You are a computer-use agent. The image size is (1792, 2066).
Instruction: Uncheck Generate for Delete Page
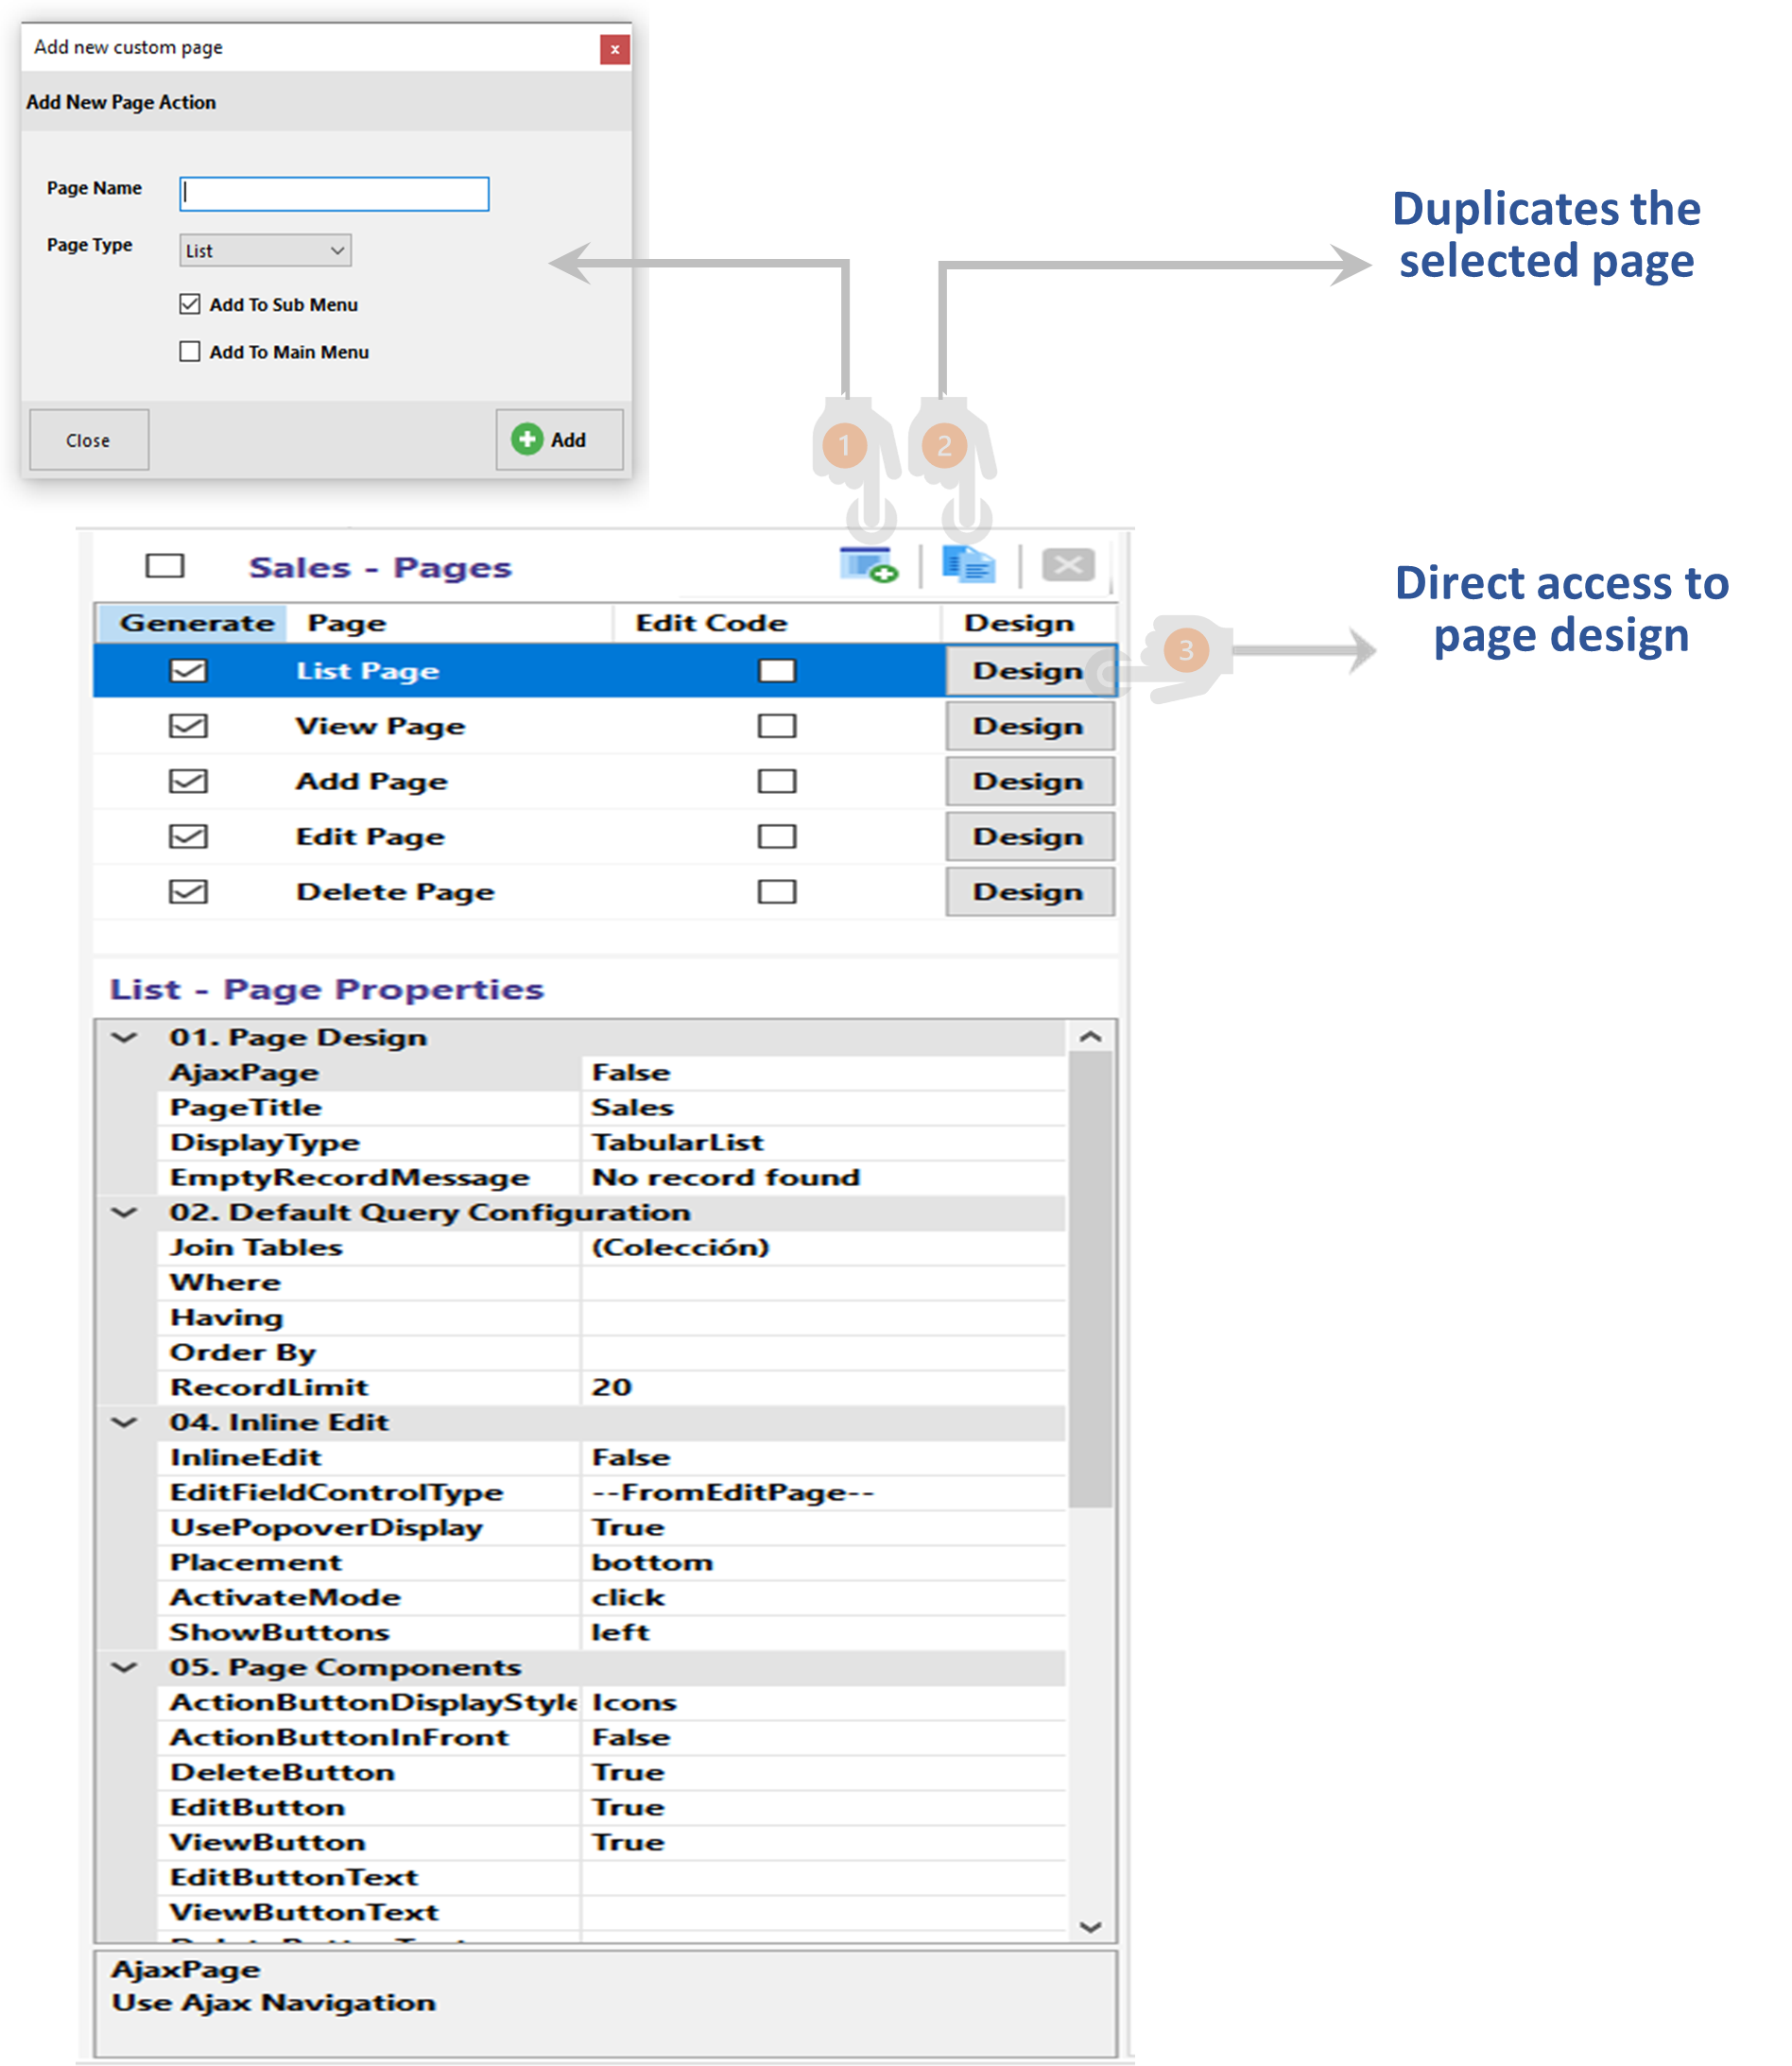coord(190,891)
